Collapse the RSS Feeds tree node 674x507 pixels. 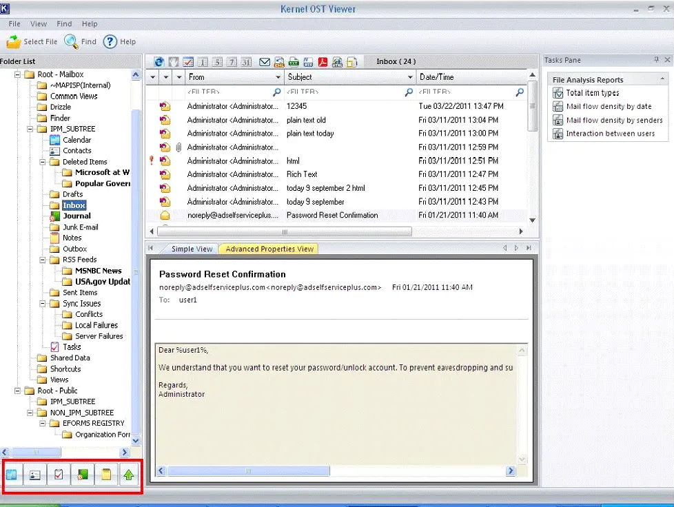pyautogui.click(x=43, y=260)
